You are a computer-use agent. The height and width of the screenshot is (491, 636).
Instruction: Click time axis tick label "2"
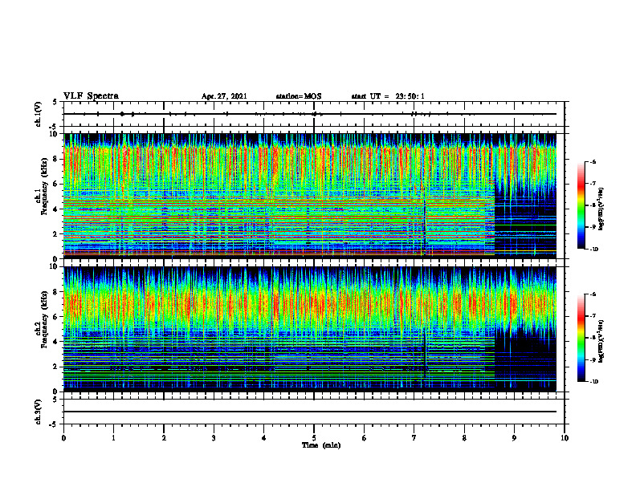[164, 438]
